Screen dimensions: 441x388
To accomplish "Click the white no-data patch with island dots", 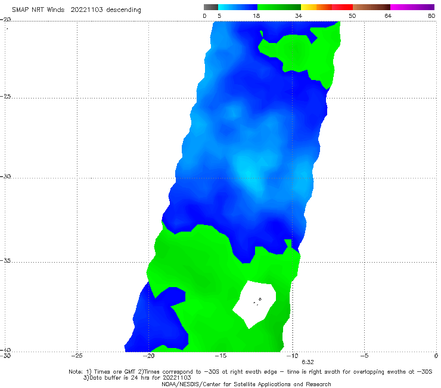I will (x=255, y=304).
